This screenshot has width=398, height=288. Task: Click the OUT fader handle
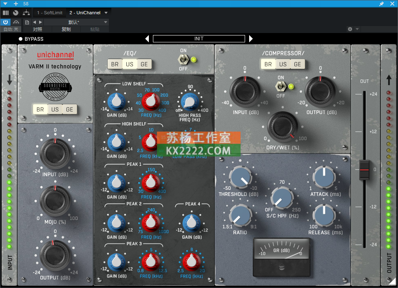(x=364, y=169)
